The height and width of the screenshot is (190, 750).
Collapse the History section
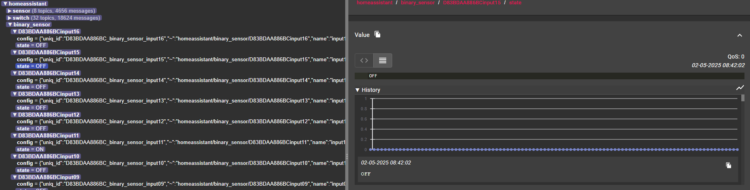coord(357,90)
